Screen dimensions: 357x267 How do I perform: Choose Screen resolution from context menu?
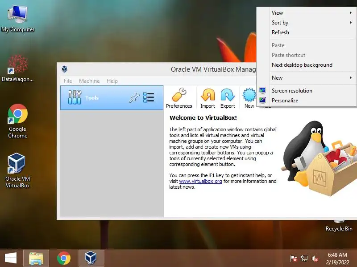(307, 91)
